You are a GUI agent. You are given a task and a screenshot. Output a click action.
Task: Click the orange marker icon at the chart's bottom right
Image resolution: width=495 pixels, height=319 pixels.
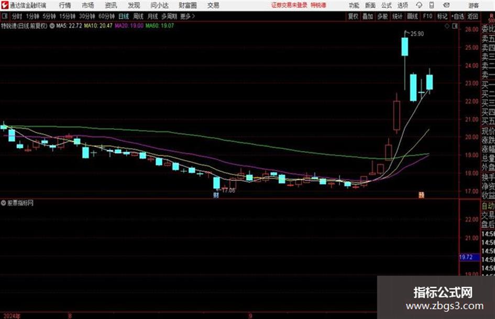click(x=422, y=195)
